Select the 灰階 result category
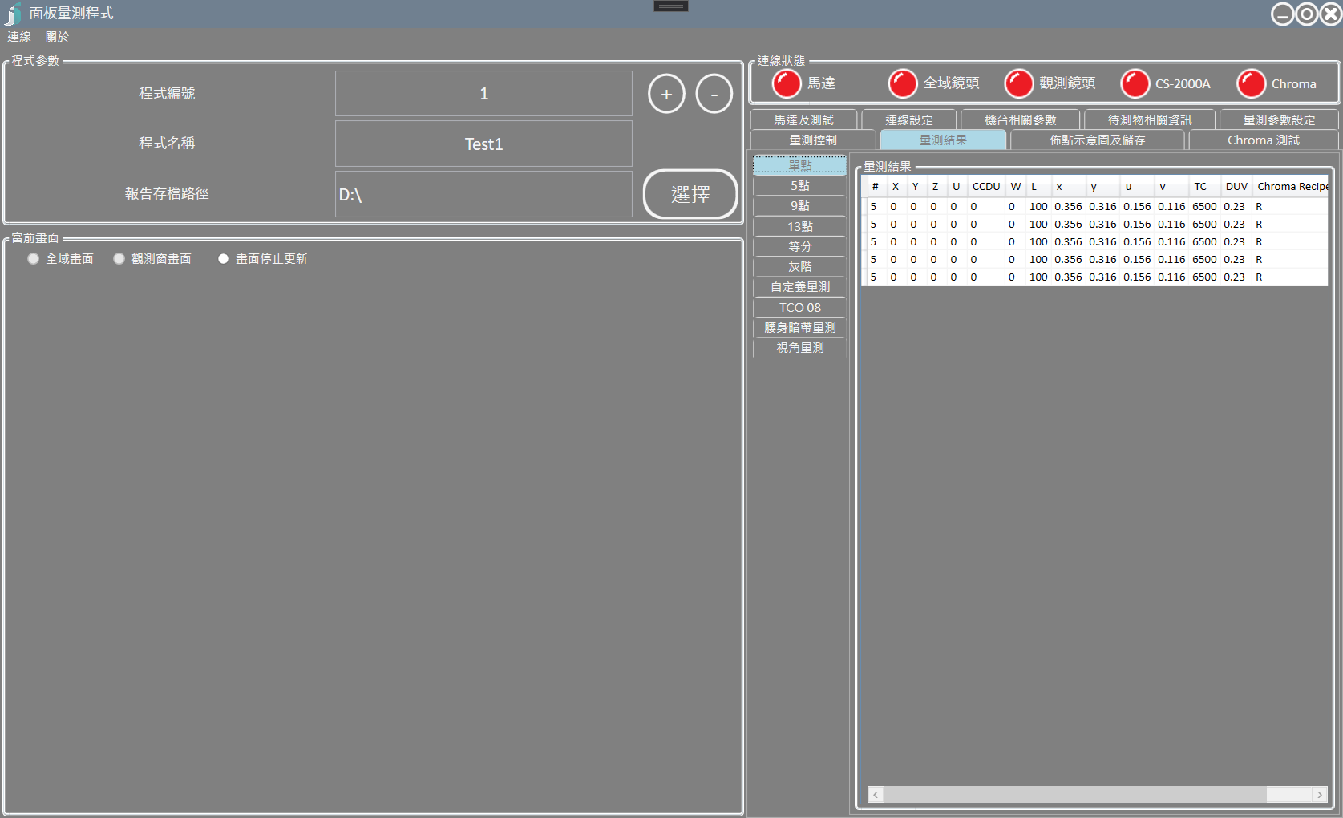The image size is (1343, 818). [x=800, y=267]
